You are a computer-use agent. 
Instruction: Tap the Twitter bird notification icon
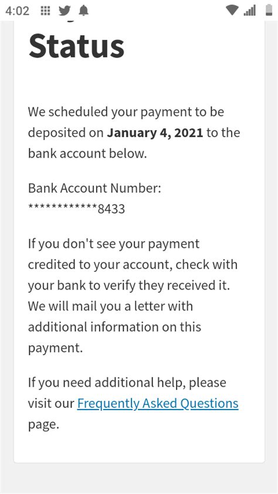(65, 11)
